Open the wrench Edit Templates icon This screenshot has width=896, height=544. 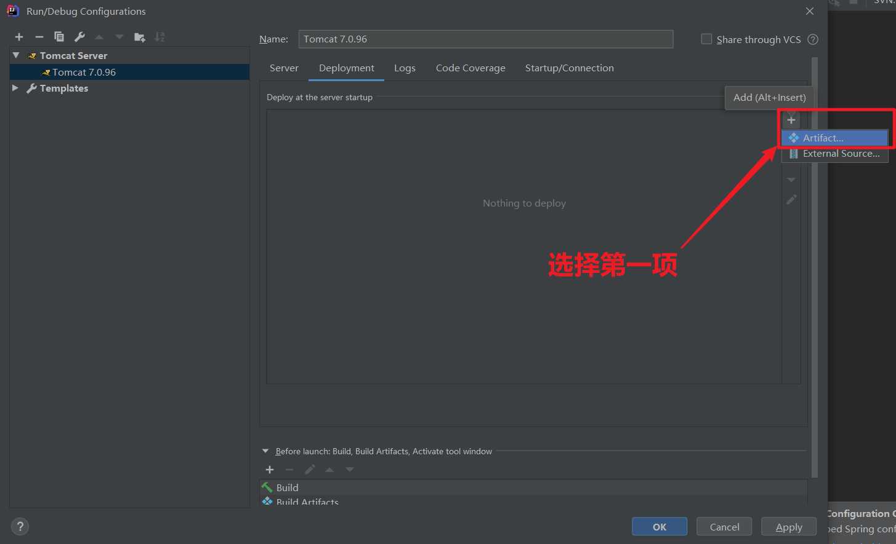79,37
